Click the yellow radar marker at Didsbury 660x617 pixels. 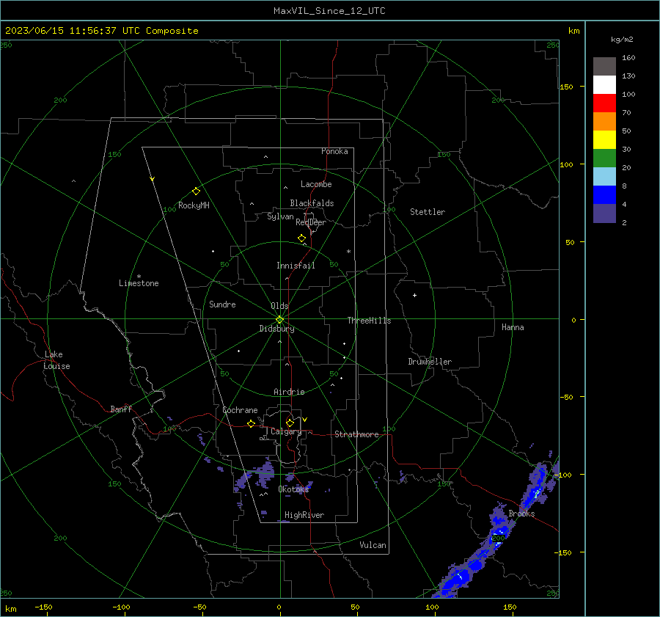[x=279, y=320]
